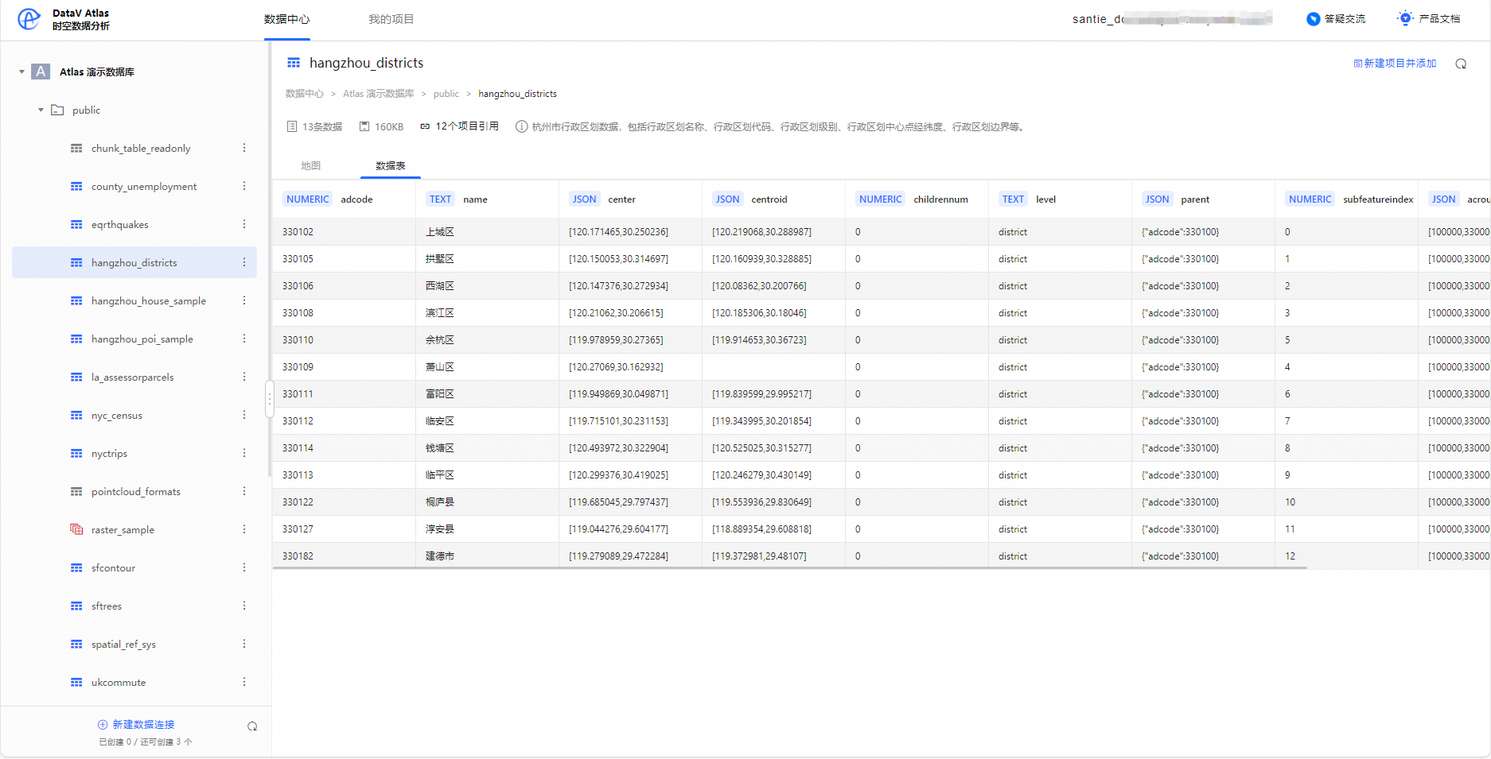Click the raster icon next to raster_sample
Viewport: 1491px width, 759px height.
coord(76,529)
